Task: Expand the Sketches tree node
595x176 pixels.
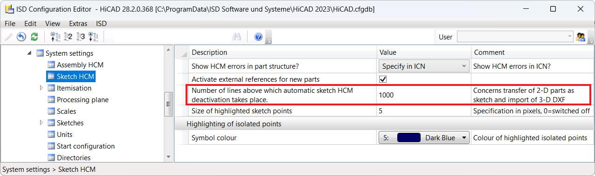Action: click(x=41, y=123)
